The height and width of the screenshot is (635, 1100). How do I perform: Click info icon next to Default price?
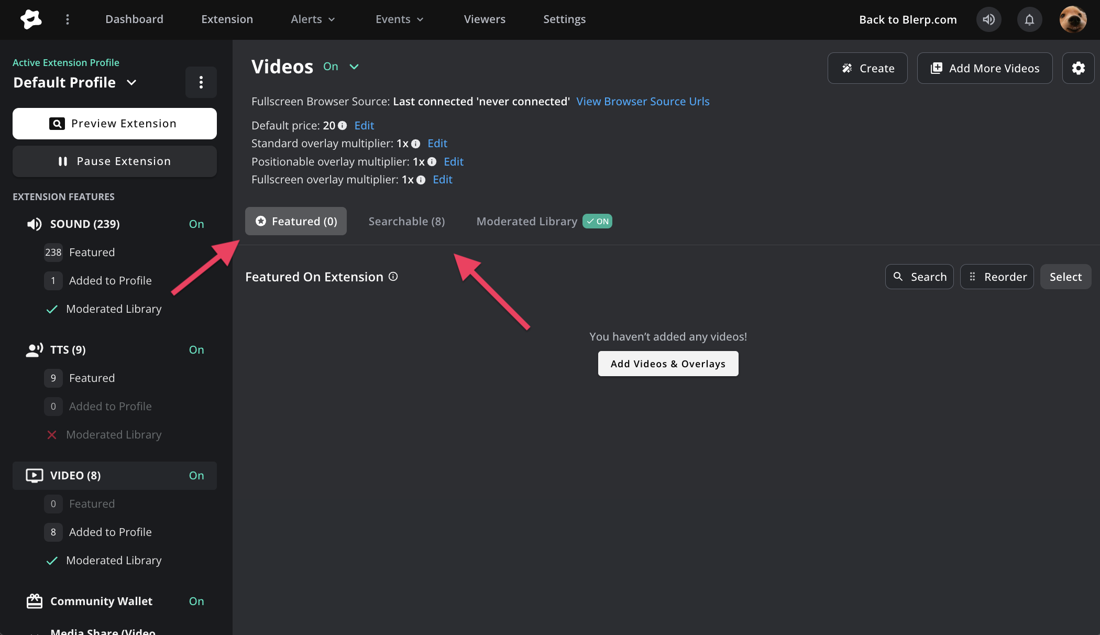coord(343,126)
